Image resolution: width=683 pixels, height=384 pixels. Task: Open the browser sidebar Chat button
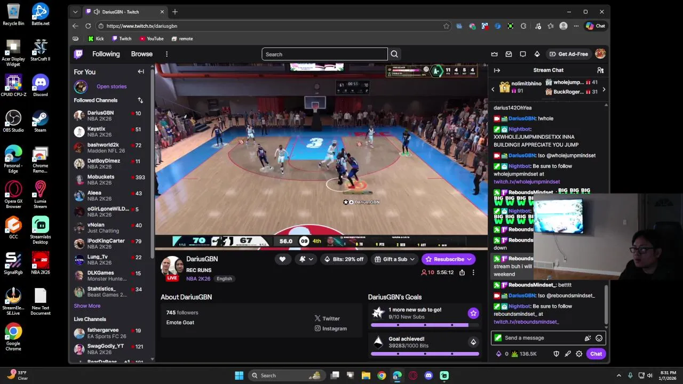[595, 26]
